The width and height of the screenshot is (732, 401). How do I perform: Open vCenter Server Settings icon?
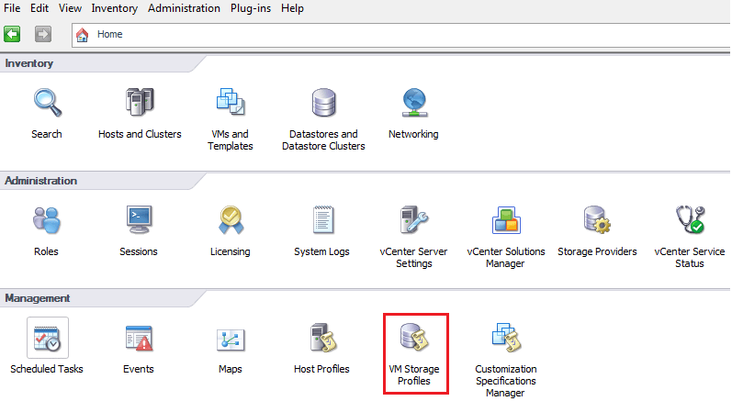pos(413,219)
